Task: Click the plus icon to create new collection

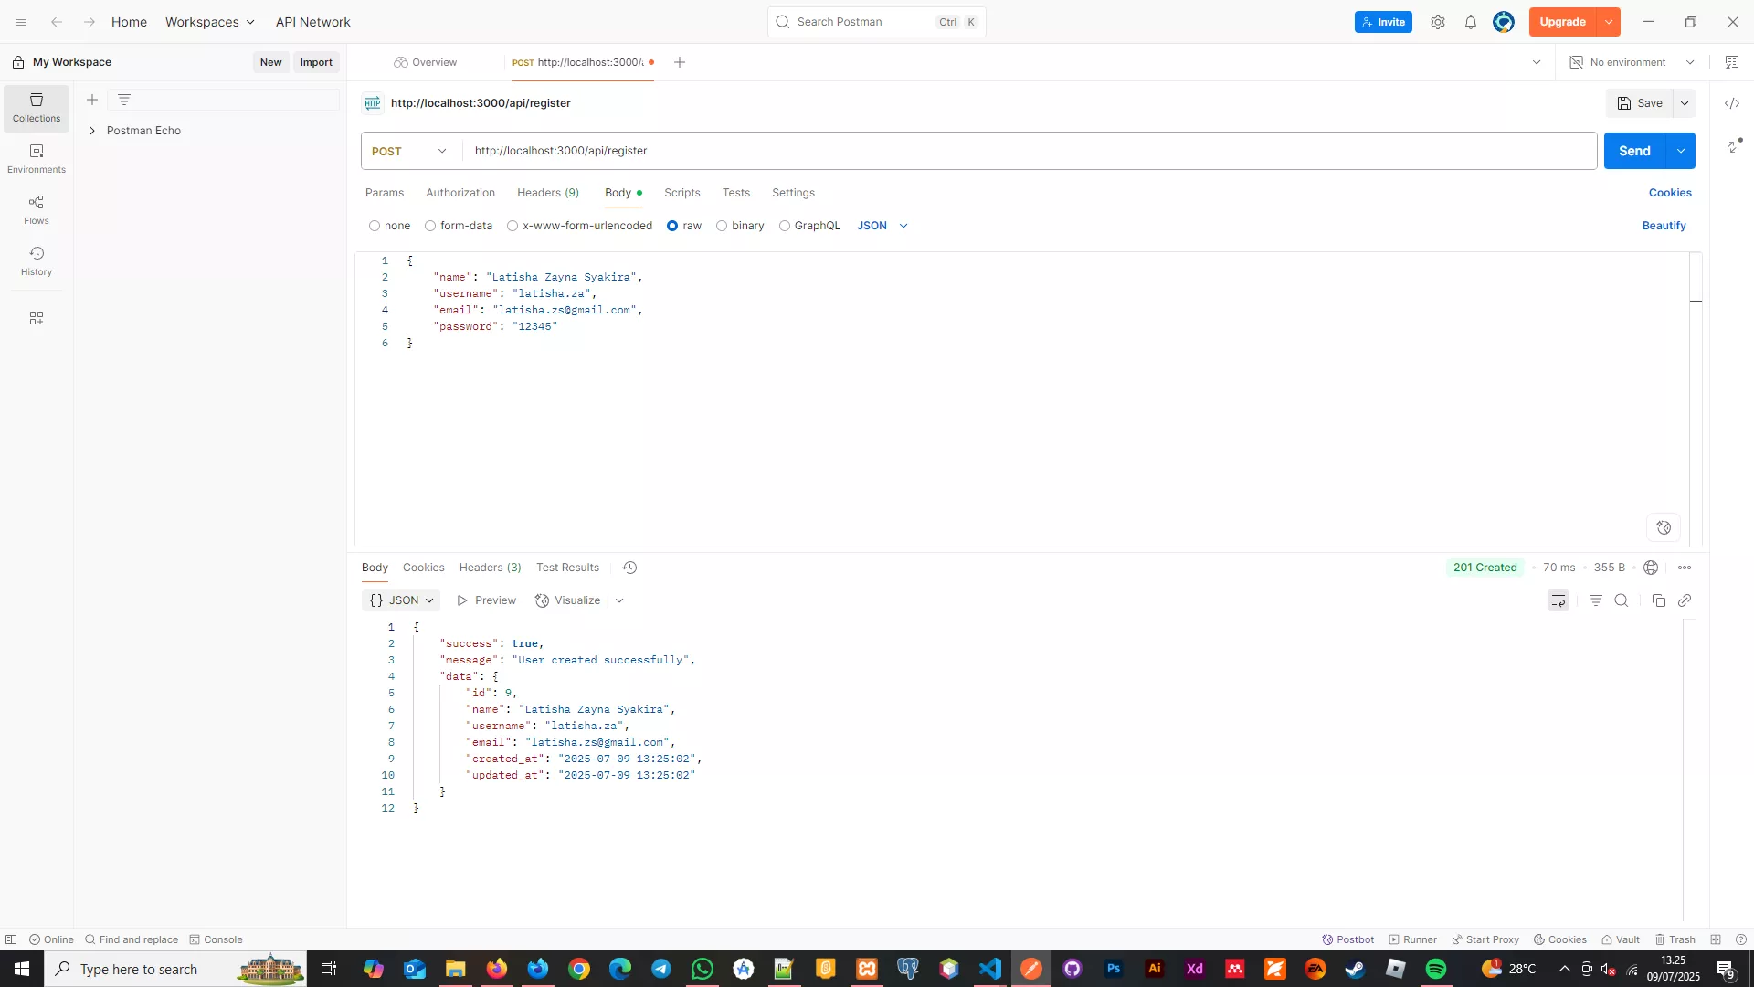Action: click(92, 100)
